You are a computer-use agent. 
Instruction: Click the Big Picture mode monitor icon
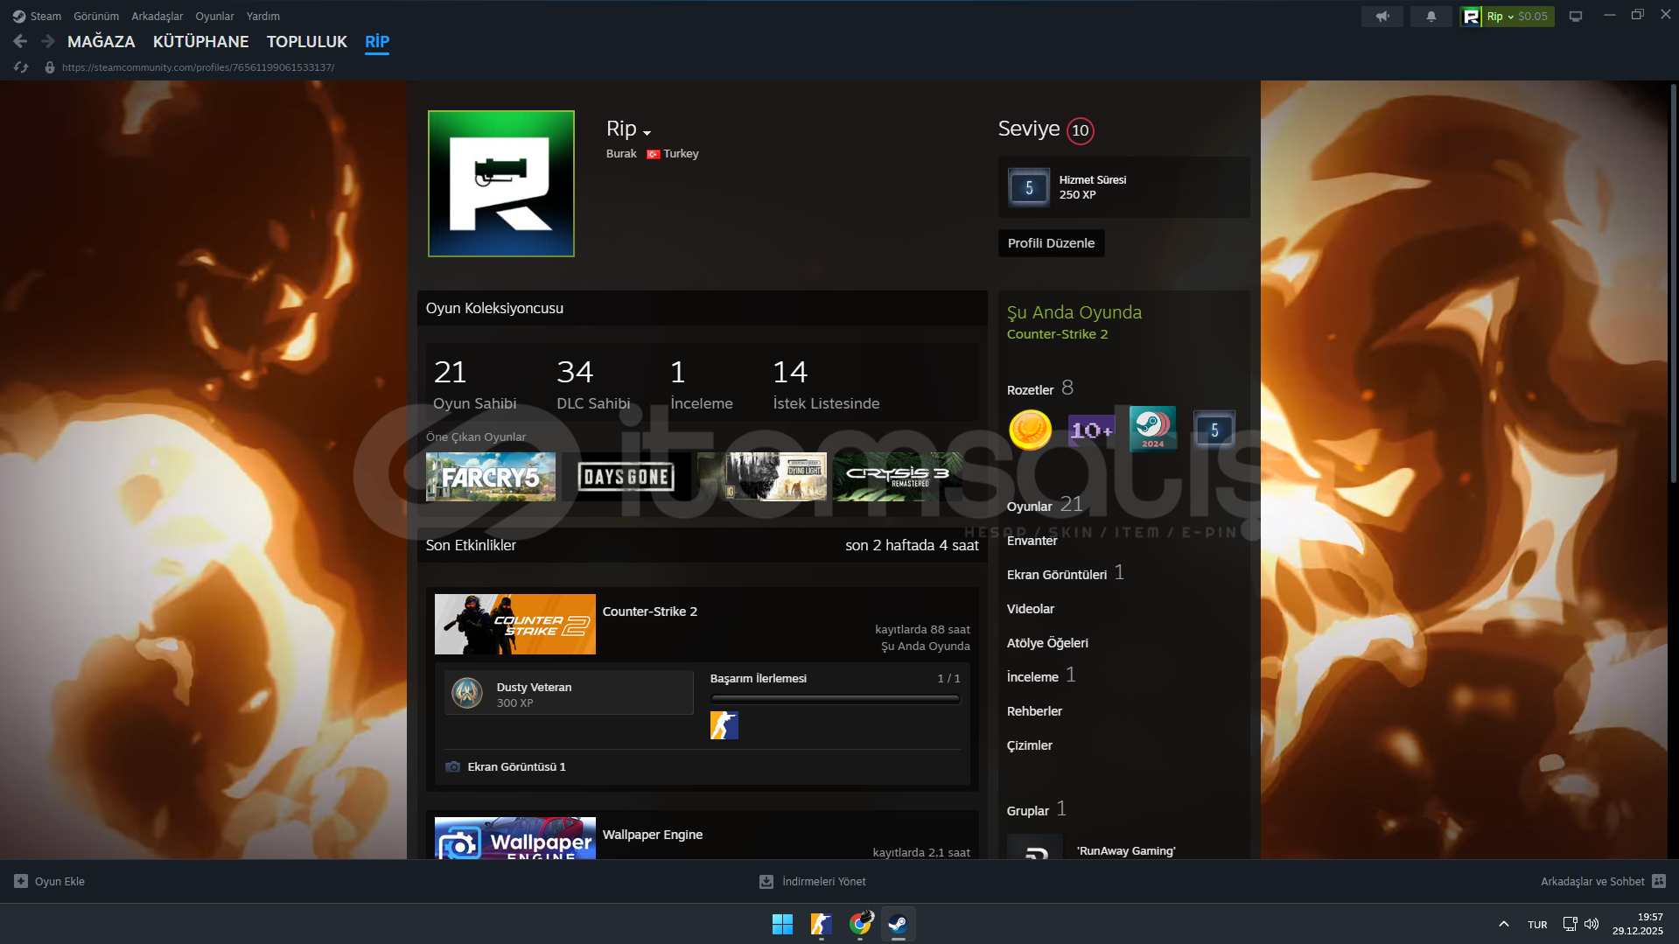pyautogui.click(x=1575, y=17)
